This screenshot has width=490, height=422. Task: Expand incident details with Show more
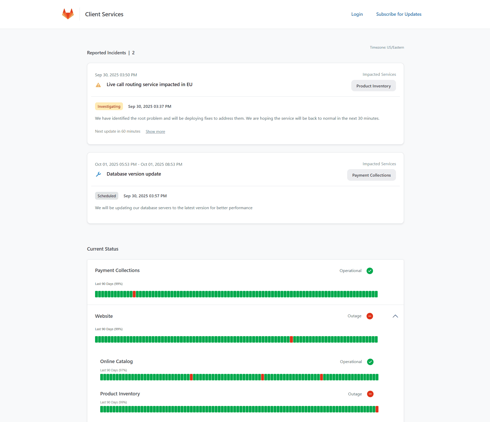click(x=155, y=131)
